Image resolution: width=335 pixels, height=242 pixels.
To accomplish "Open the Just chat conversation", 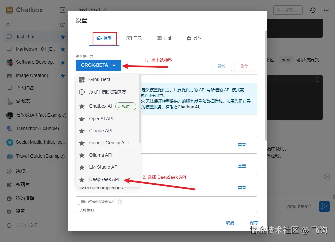I will coord(35,37).
